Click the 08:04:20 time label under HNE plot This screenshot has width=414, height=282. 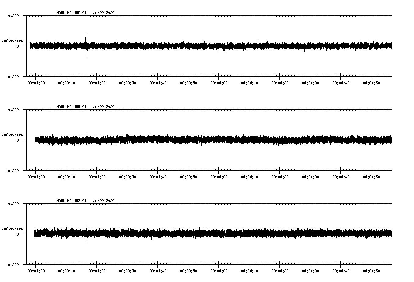[x=280, y=83]
